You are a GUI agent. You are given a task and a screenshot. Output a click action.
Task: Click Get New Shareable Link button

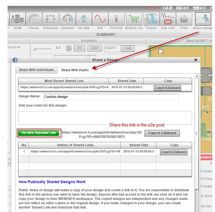click(39, 133)
